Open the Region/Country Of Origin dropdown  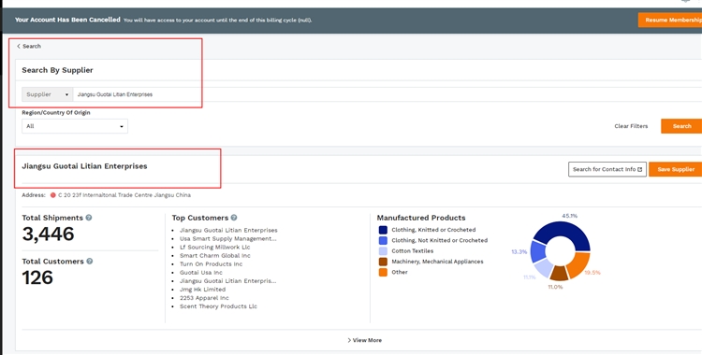coord(75,126)
